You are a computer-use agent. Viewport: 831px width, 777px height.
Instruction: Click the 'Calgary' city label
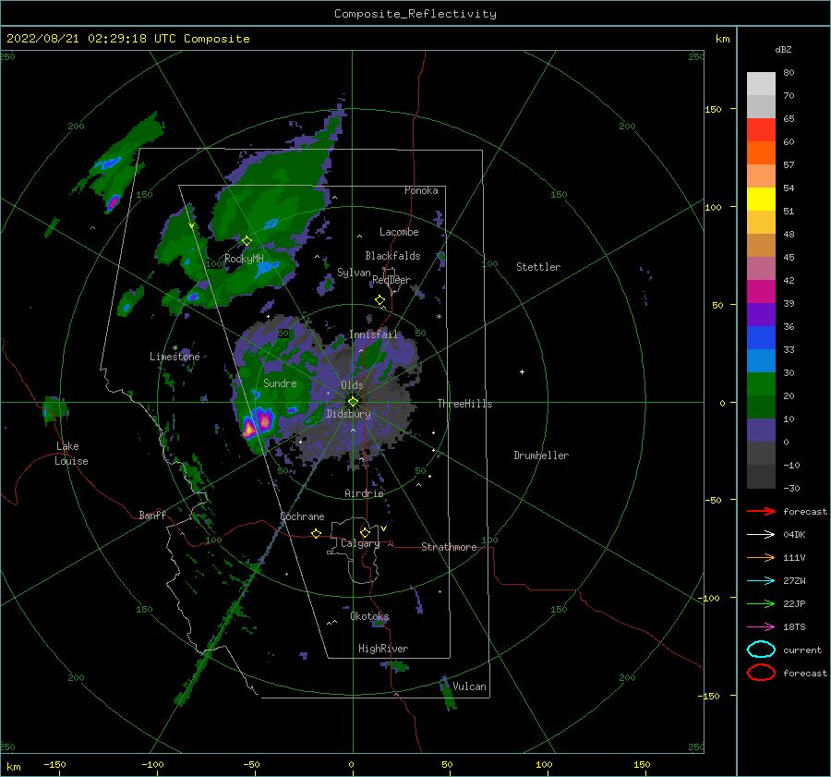click(x=360, y=543)
